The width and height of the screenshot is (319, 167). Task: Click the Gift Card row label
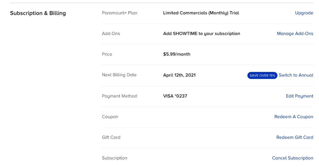pyautogui.click(x=111, y=137)
